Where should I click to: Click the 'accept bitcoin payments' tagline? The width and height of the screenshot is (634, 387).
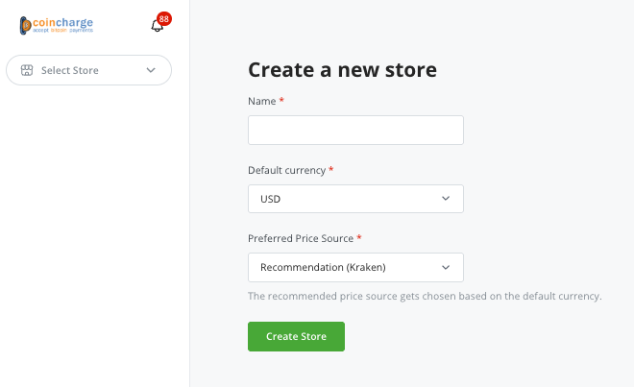(62, 31)
